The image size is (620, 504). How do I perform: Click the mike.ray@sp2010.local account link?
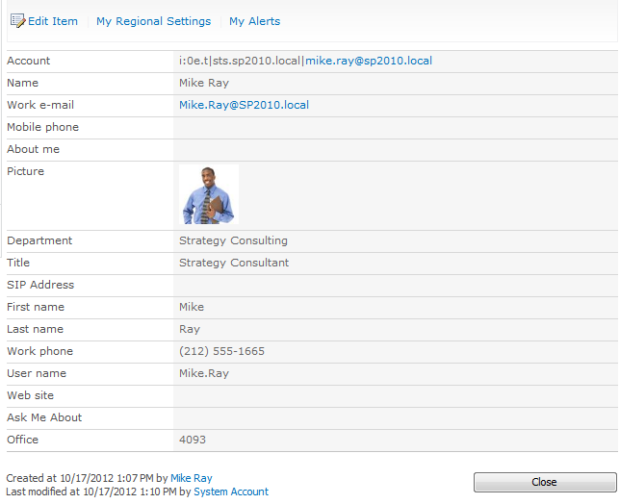click(x=369, y=61)
